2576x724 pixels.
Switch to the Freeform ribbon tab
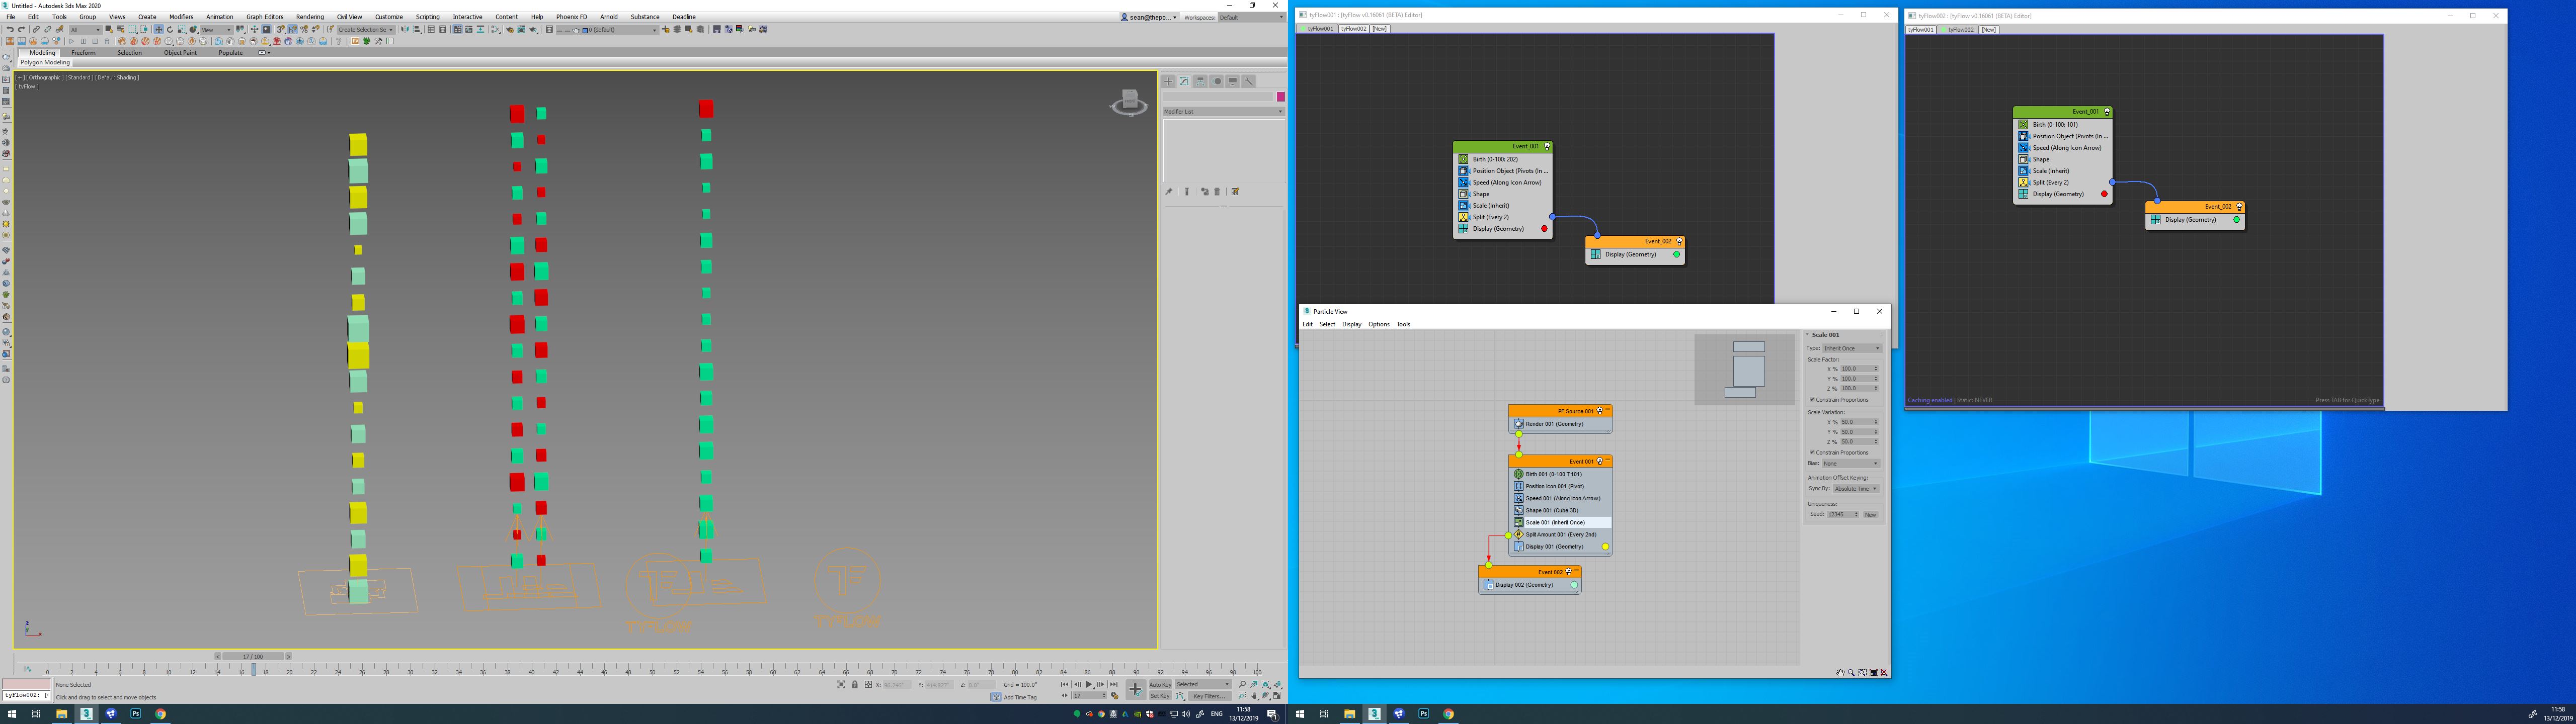click(83, 53)
